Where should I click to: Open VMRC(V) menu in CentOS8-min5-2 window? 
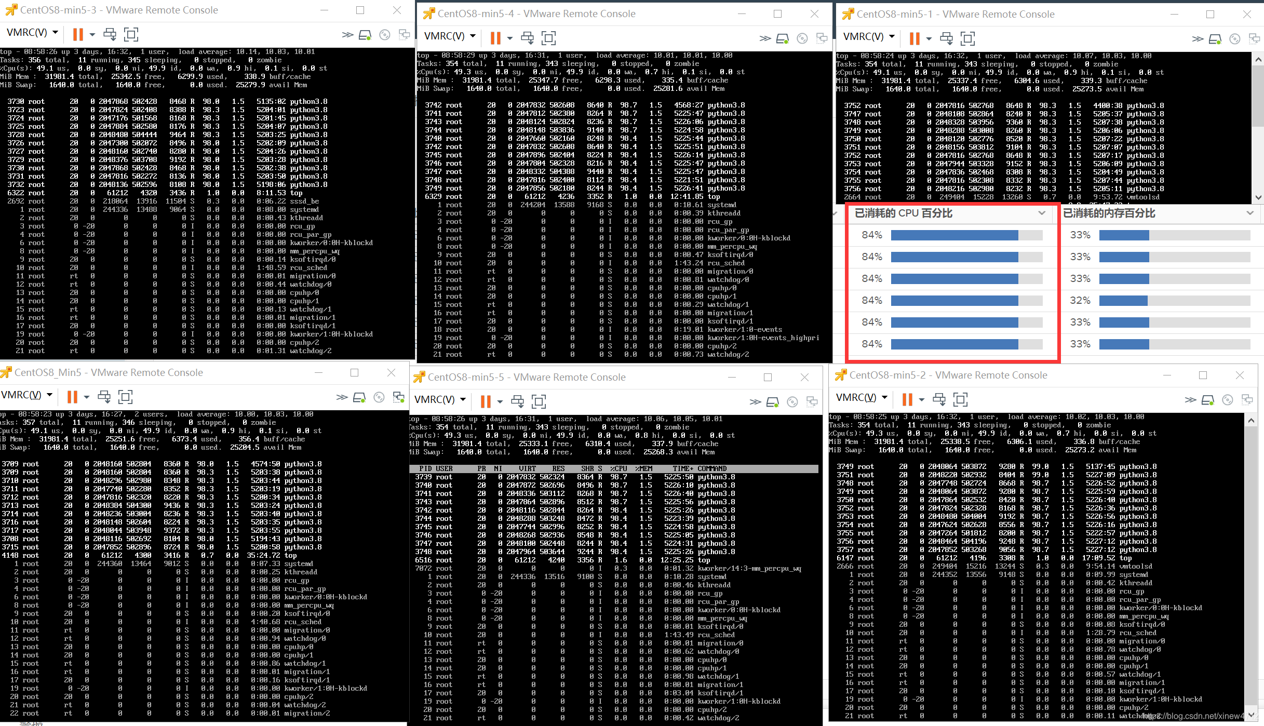pyautogui.click(x=862, y=397)
